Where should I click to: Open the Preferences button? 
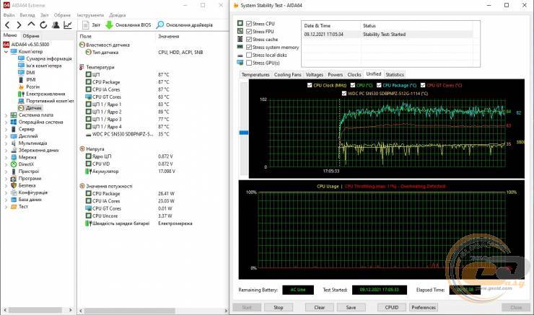point(424,307)
